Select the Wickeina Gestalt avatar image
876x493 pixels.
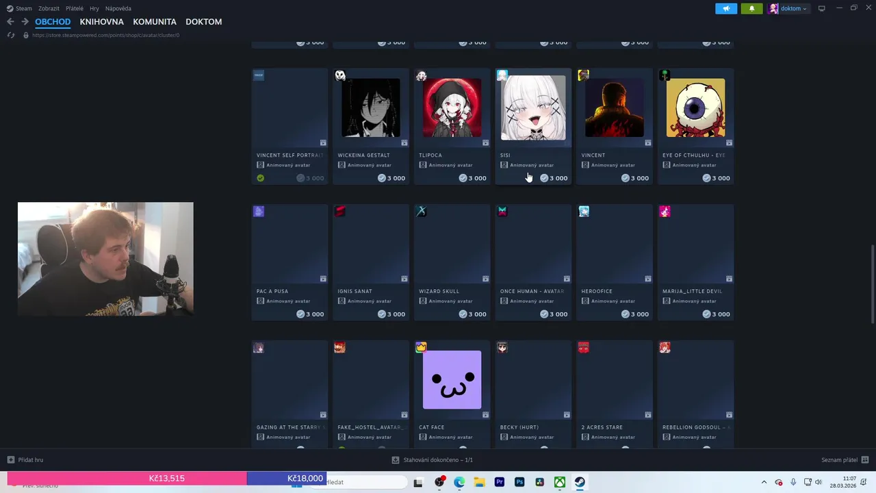(x=371, y=108)
